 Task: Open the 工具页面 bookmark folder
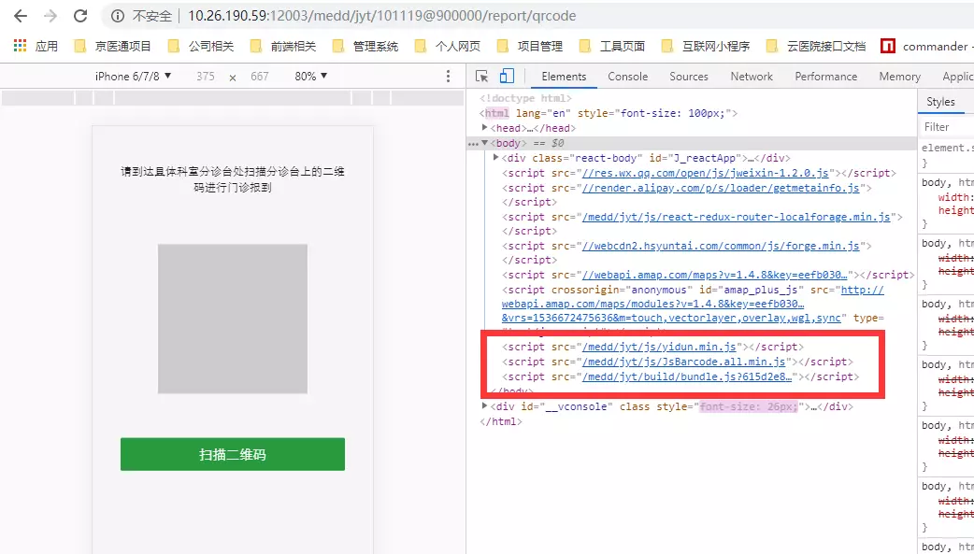tap(612, 46)
